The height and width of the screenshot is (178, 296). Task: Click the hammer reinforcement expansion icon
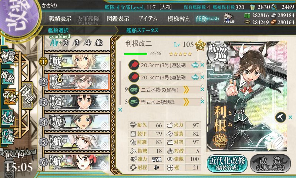click(x=281, y=117)
